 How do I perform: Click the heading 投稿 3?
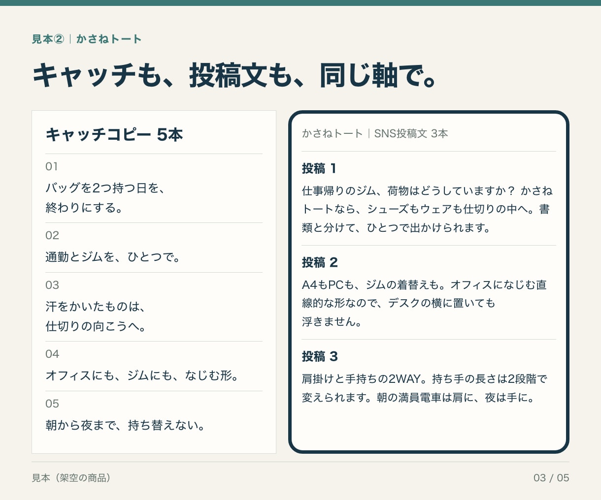(x=320, y=356)
